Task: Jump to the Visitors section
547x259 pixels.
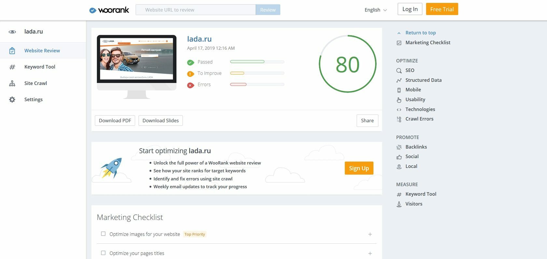Action: (414, 204)
